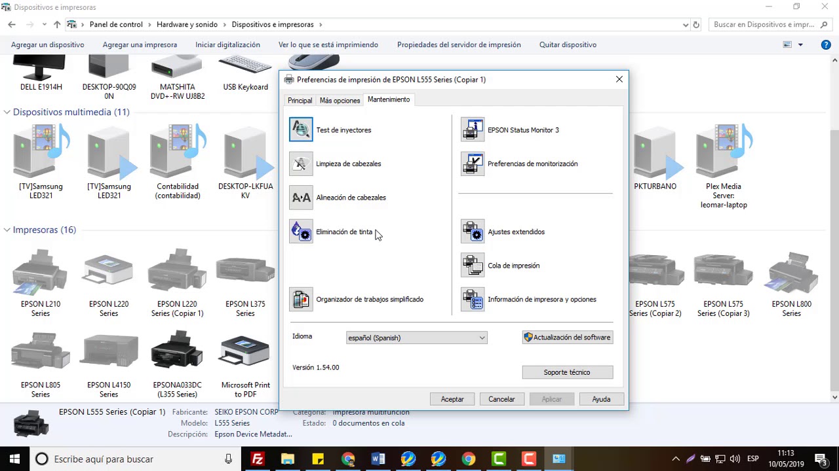Open the Organizador de trabajos simplificado icon
The height and width of the screenshot is (471, 839).
pyautogui.click(x=301, y=299)
